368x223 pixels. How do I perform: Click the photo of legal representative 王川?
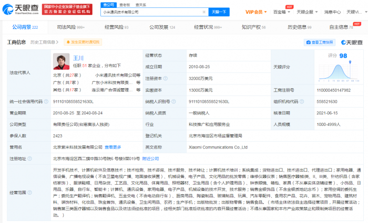61,61
